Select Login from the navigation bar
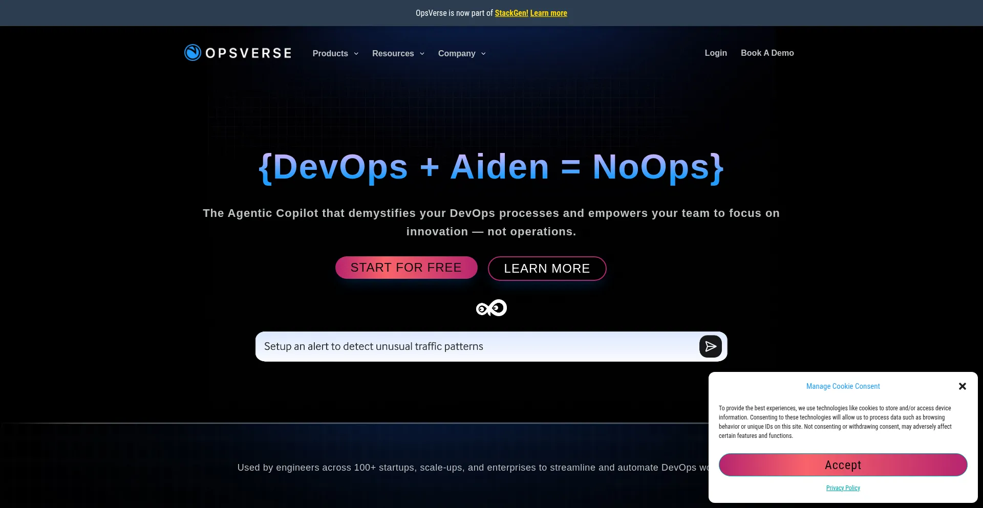Image resolution: width=983 pixels, height=508 pixels. 715,53
